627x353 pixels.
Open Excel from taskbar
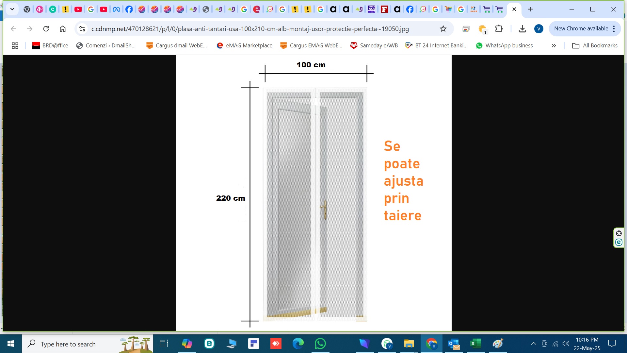click(476, 344)
